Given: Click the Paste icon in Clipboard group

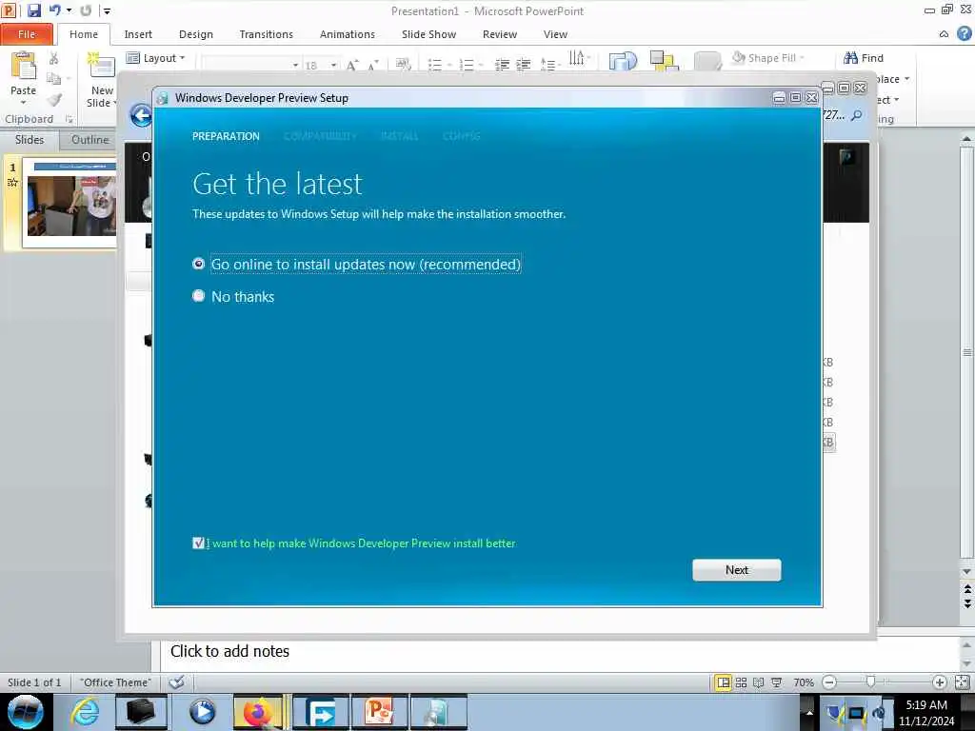Looking at the screenshot, I should [x=24, y=67].
